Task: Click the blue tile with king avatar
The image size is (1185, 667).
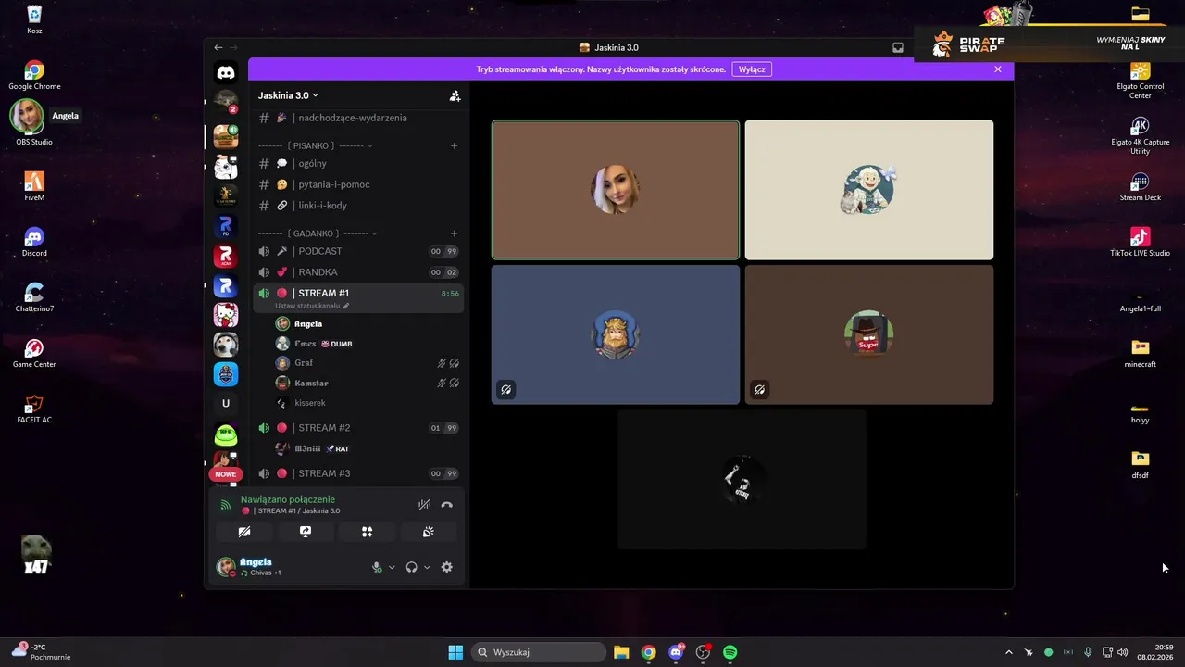Action: click(616, 334)
